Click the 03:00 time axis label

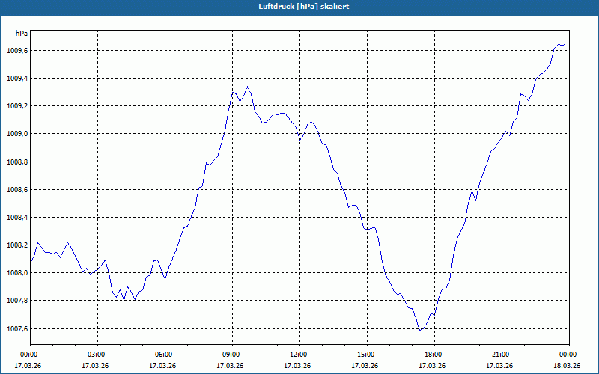[97, 354]
